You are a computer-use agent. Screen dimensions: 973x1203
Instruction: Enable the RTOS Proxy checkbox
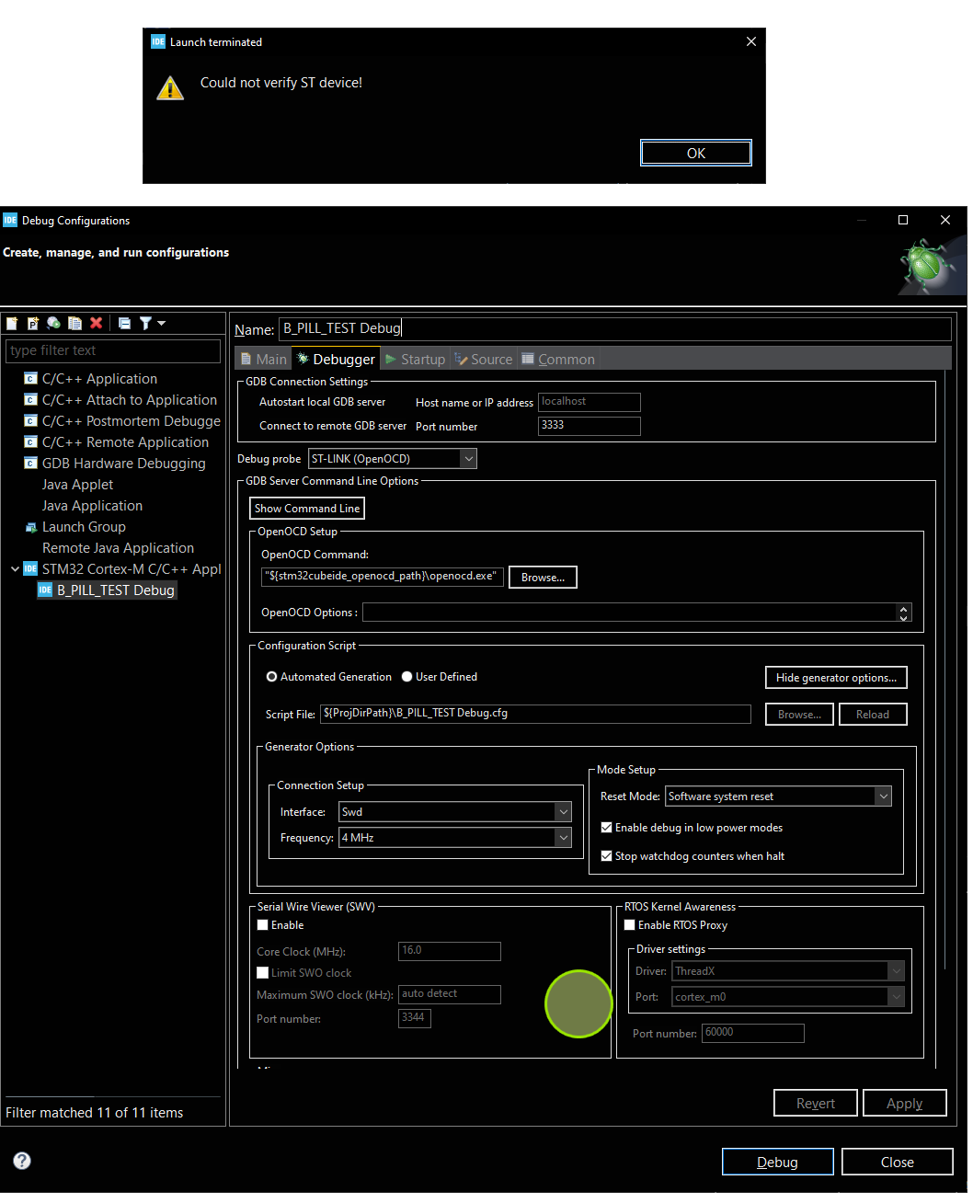click(629, 925)
